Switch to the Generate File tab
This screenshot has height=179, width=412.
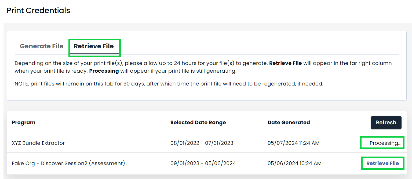tap(41, 46)
